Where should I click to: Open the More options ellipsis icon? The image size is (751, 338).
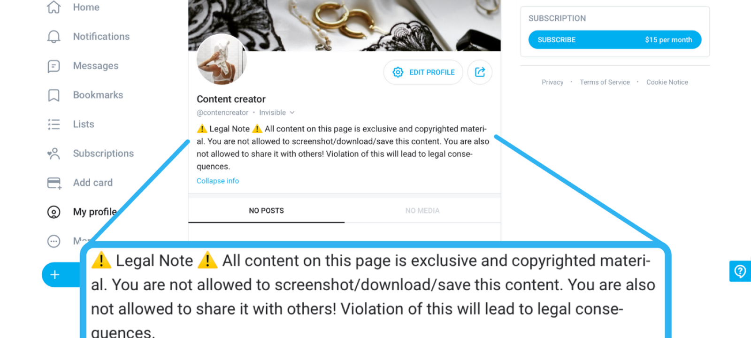(x=54, y=241)
